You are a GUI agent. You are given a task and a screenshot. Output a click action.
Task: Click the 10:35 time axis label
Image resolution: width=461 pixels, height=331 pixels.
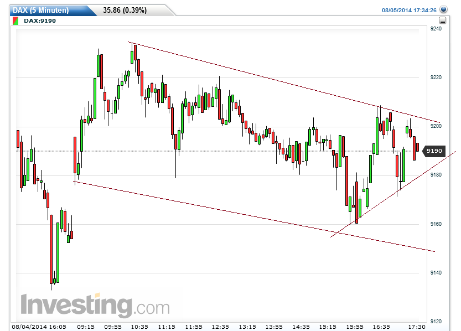pyautogui.click(x=139, y=327)
